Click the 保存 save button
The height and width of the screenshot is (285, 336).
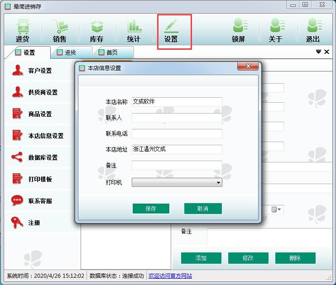coord(151,209)
